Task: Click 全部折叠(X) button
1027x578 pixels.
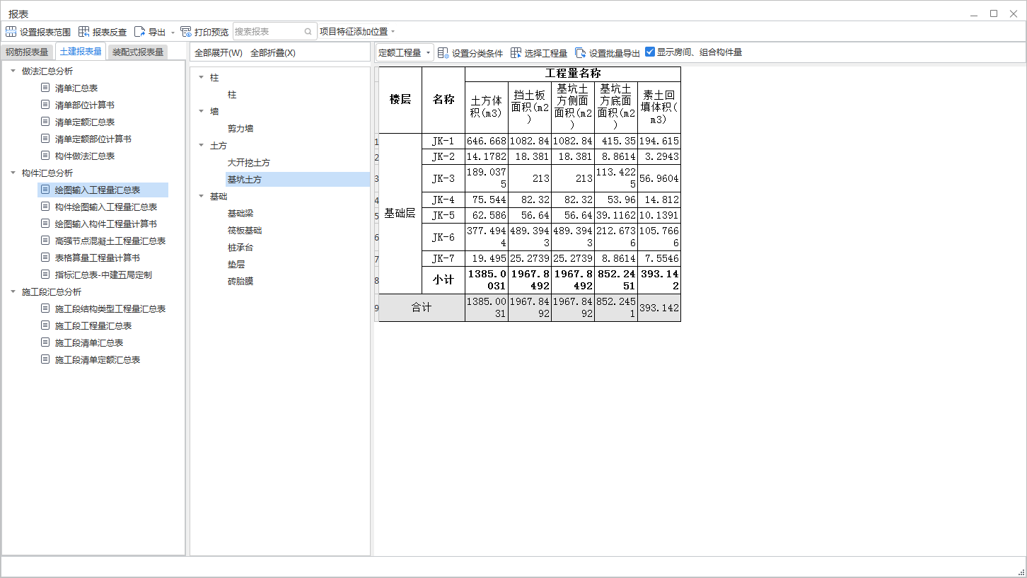Action: 273,53
